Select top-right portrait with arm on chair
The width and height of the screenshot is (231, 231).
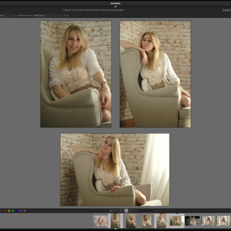pos(155,74)
